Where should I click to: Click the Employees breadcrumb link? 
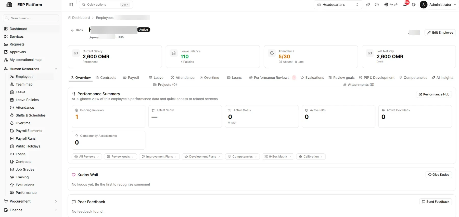105,18
